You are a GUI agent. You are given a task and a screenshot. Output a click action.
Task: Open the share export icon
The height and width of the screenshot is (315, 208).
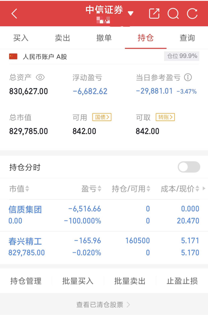tap(154, 14)
